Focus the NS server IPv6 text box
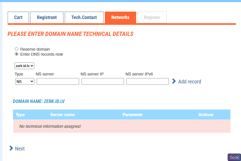The height and width of the screenshot is (161, 241). pyautogui.click(x=148, y=82)
